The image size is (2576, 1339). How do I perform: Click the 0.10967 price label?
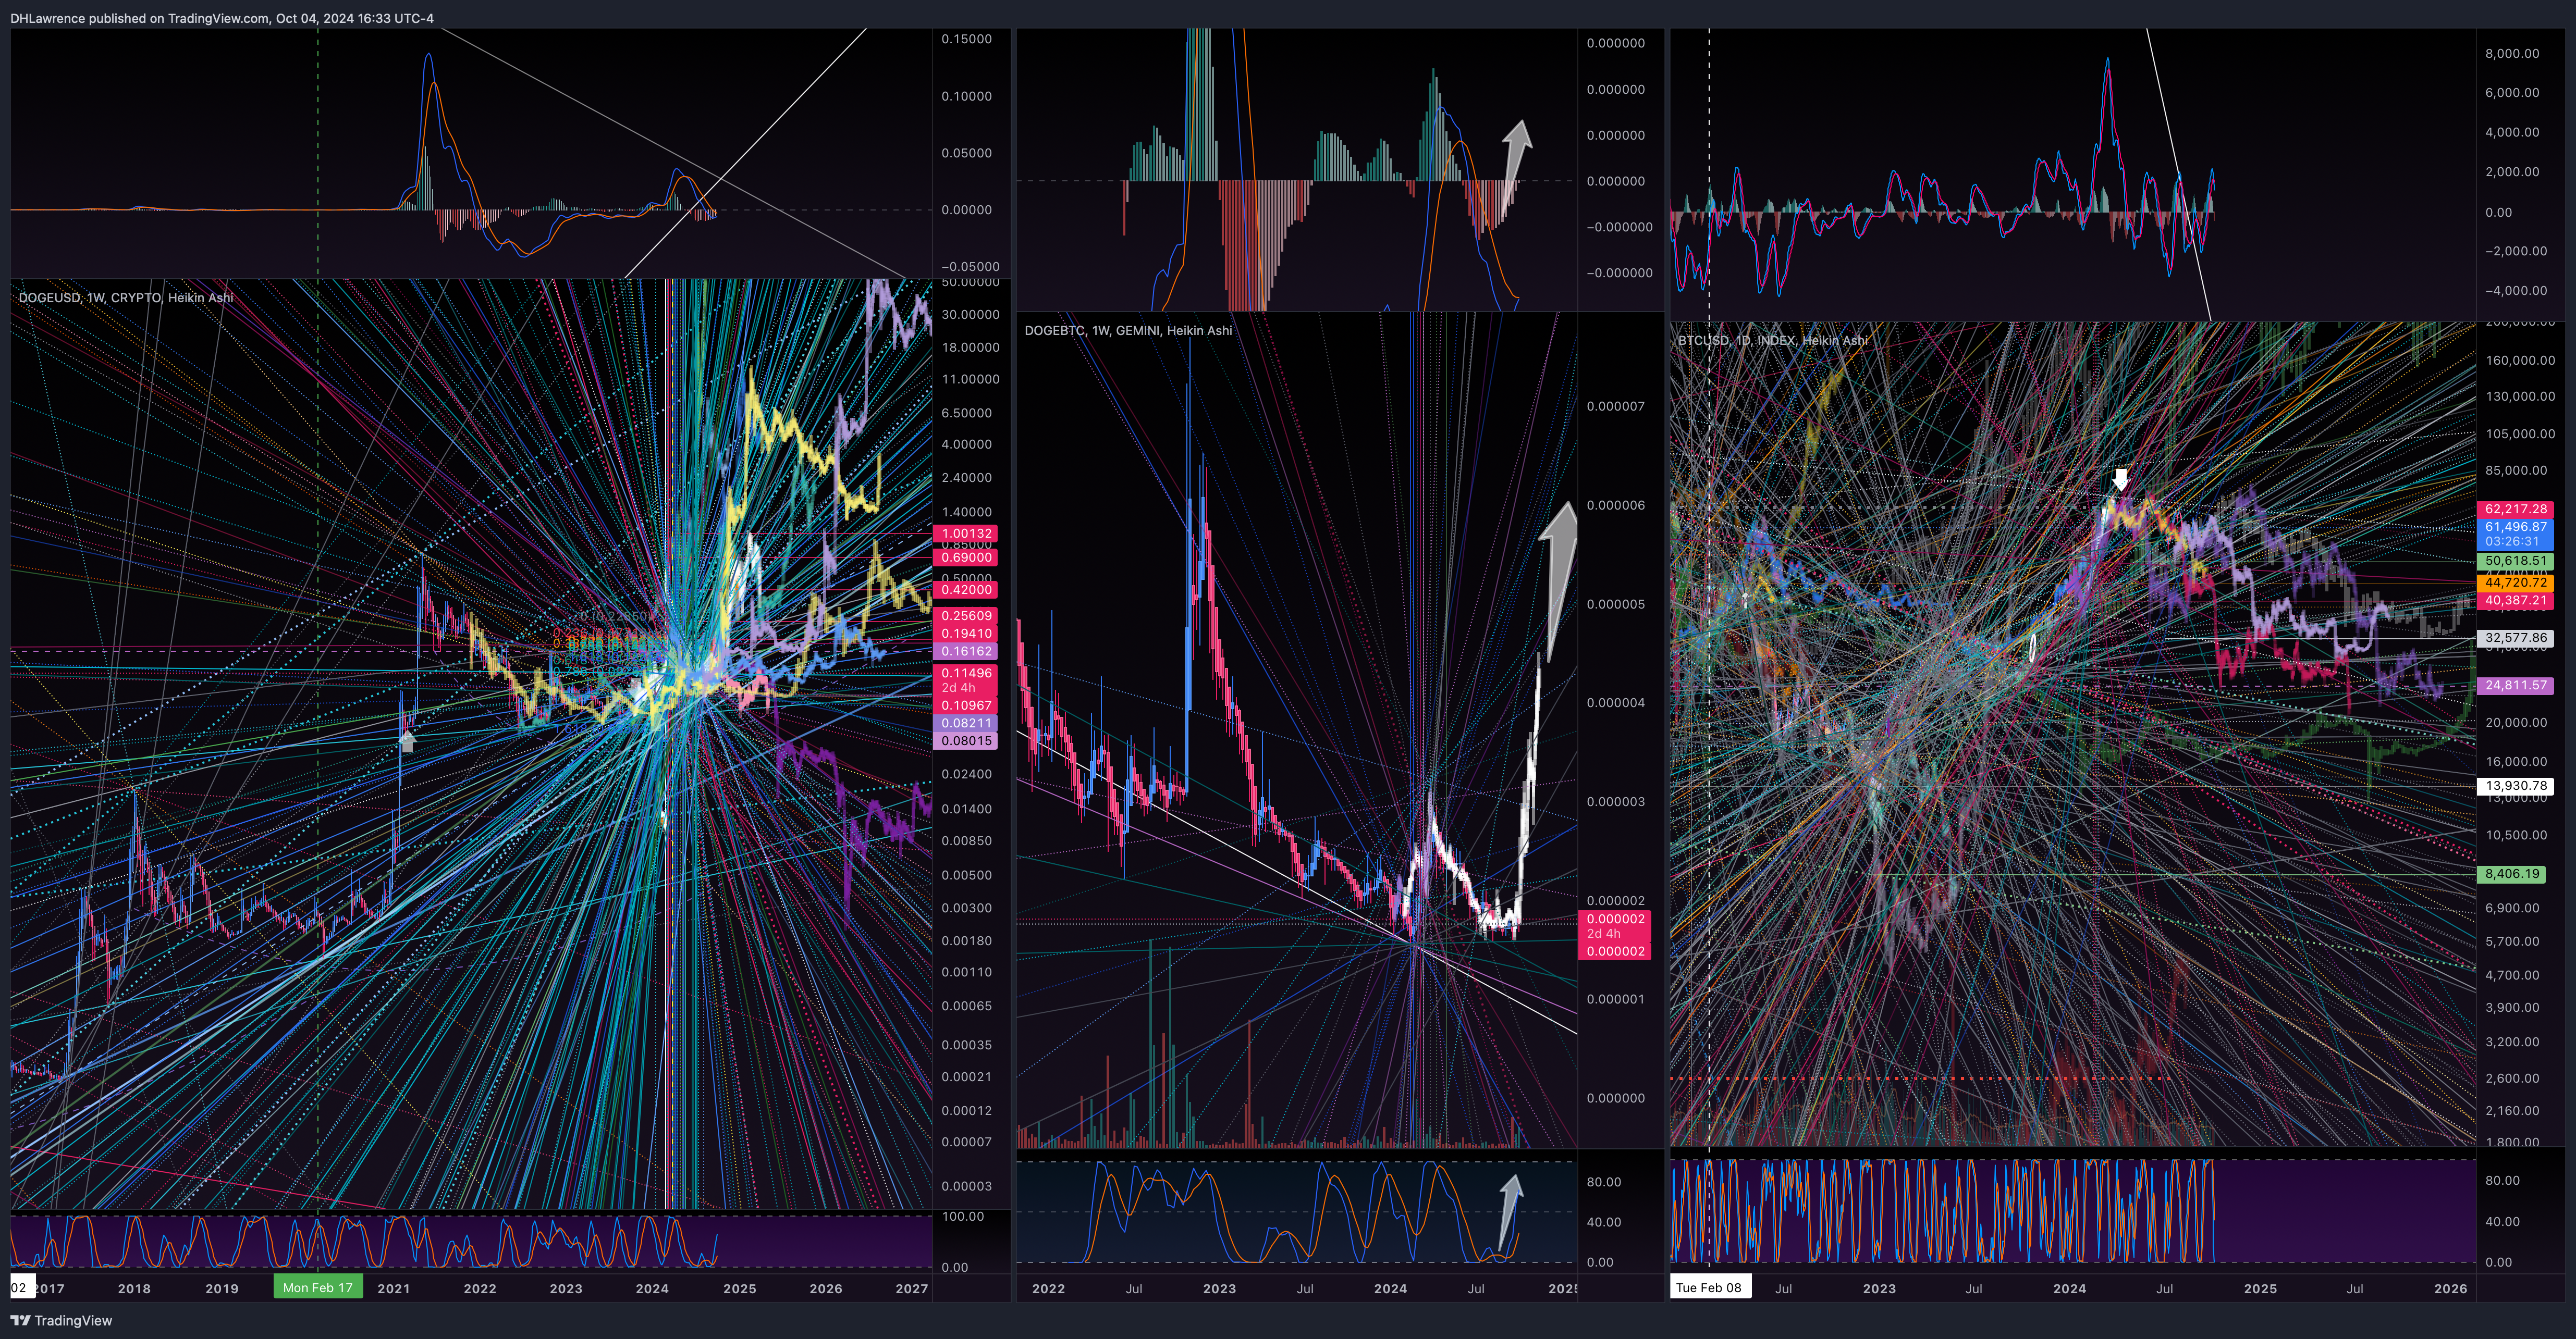pyautogui.click(x=965, y=705)
